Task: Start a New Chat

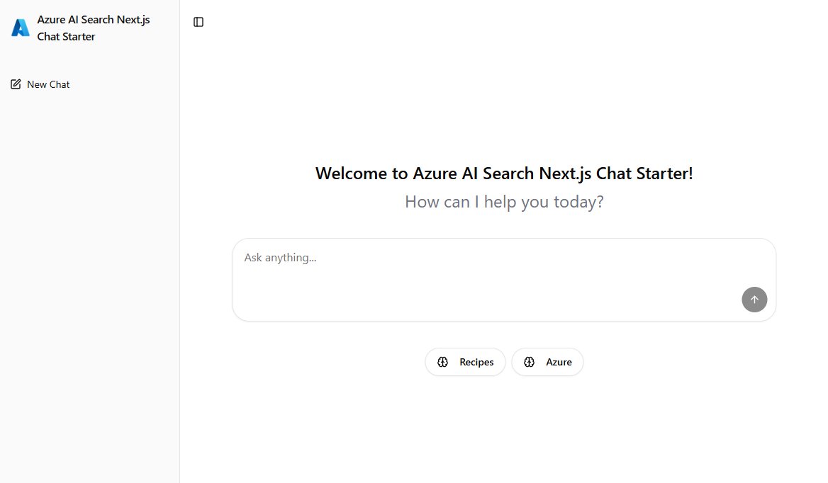Action: tap(40, 84)
